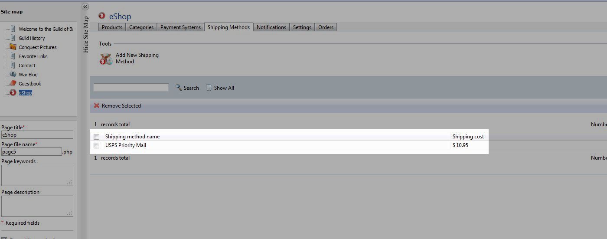Select War Blog in site map
This screenshot has height=239, width=607.
point(28,75)
